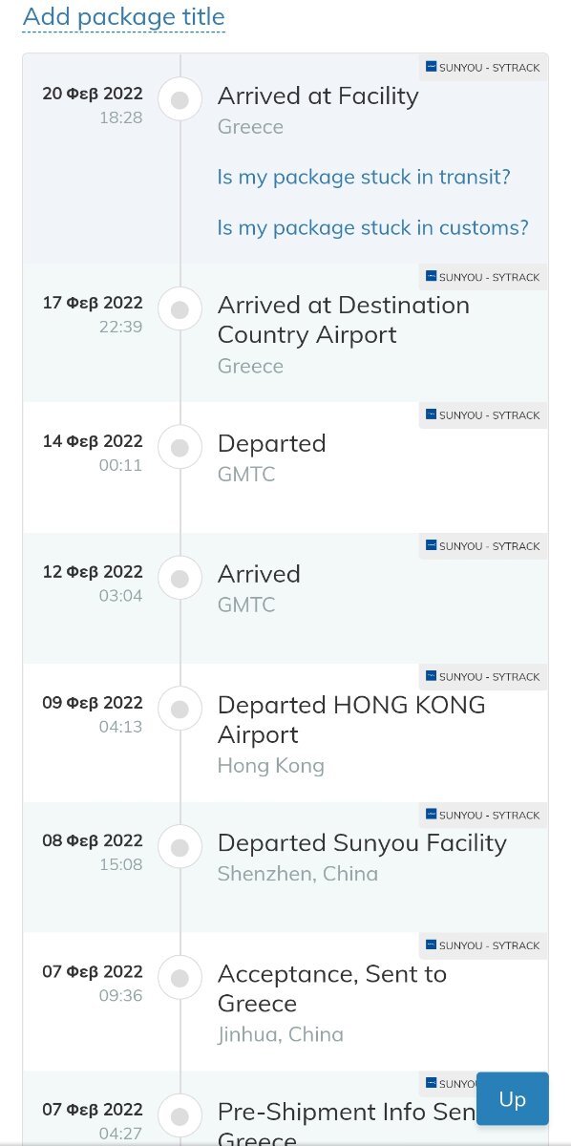Click the timeline dot for Departed Sunyou Facility
This screenshot has height=1146, width=571.
(180, 846)
